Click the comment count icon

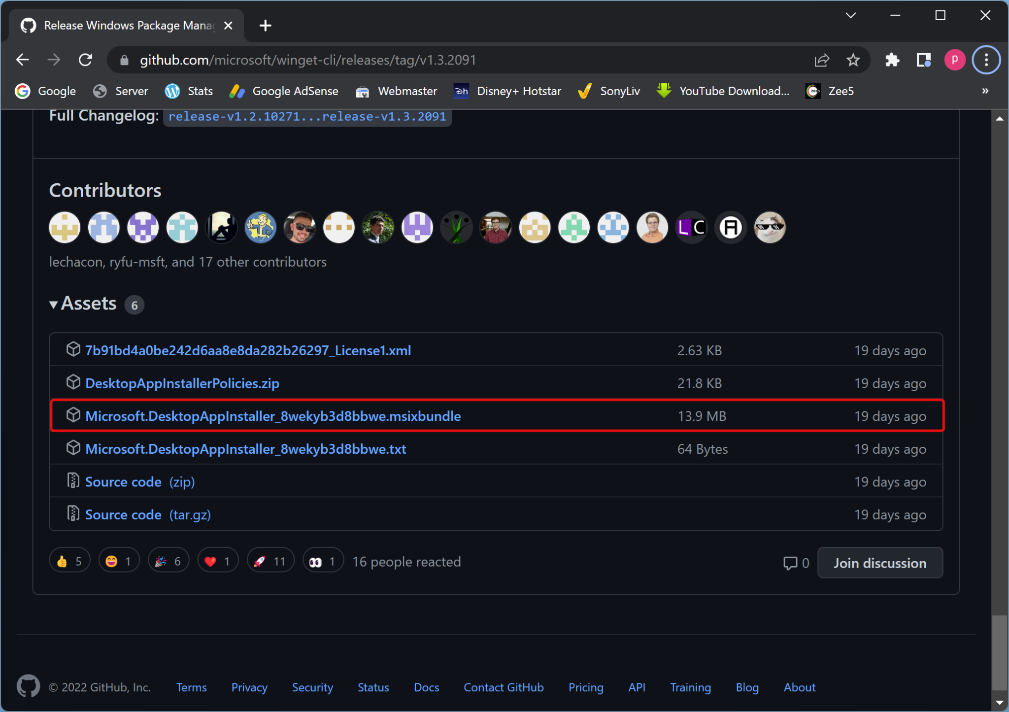click(790, 563)
